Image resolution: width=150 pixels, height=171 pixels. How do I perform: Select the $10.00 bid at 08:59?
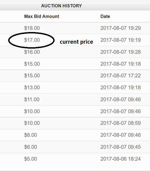coord(32,123)
